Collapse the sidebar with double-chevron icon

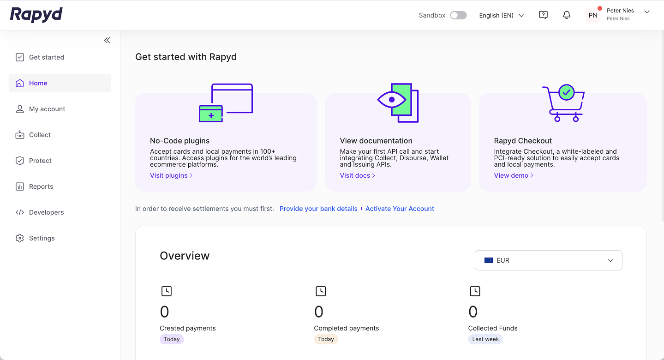point(107,40)
